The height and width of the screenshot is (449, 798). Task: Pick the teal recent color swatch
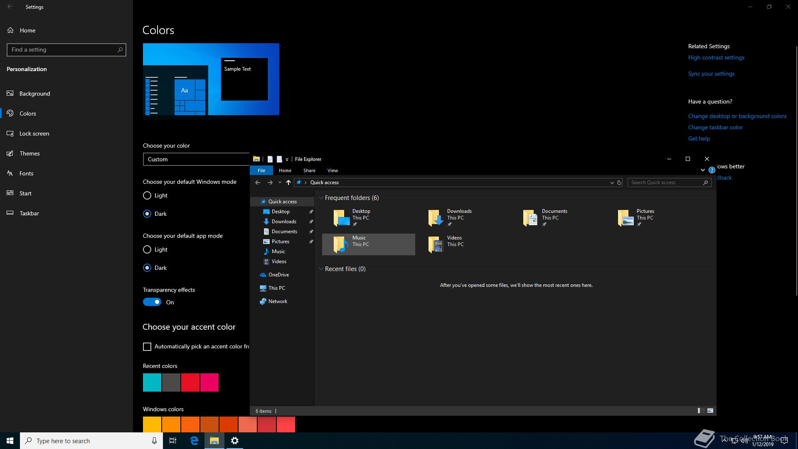[x=152, y=382]
